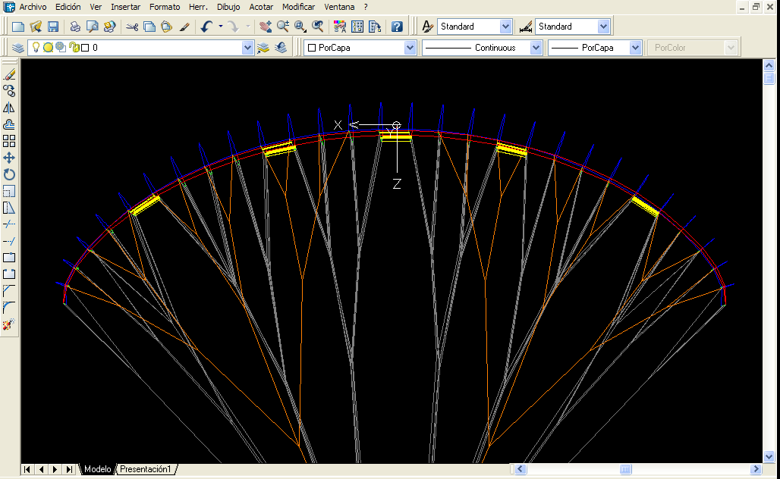
Task: Select the Extend tool
Action: point(9,241)
